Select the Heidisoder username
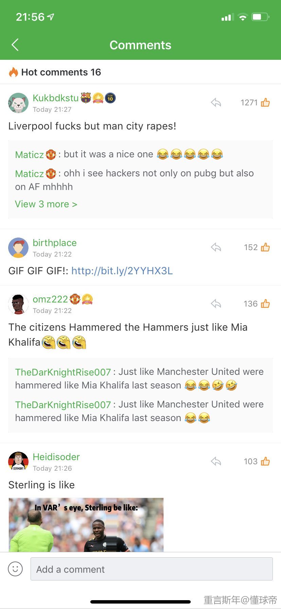The width and height of the screenshot is (281, 609). pyautogui.click(x=56, y=457)
